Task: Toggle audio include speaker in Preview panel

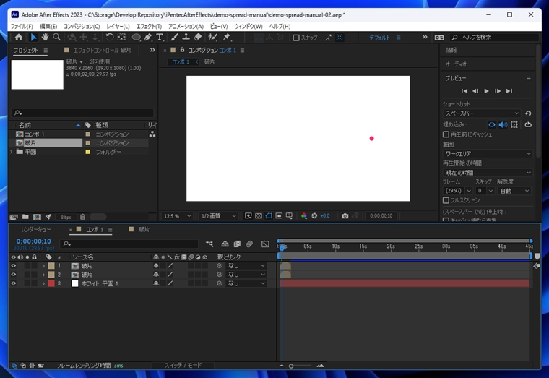Action: coord(503,124)
